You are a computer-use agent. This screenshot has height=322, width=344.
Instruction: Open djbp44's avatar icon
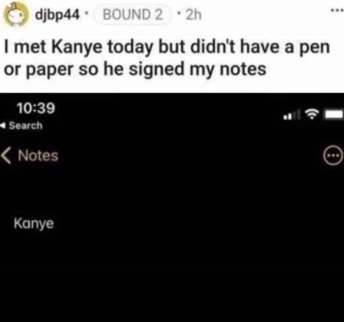(16, 15)
